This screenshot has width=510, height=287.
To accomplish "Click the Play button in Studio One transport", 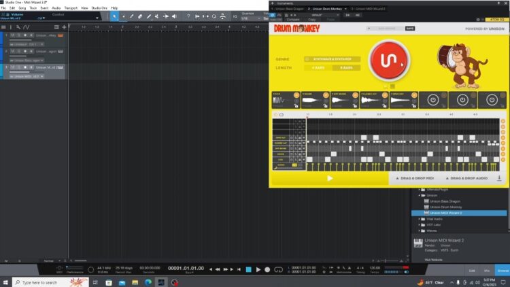I will pos(258,269).
